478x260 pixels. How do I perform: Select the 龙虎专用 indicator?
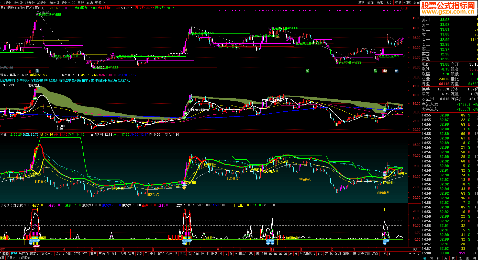coord(364,254)
